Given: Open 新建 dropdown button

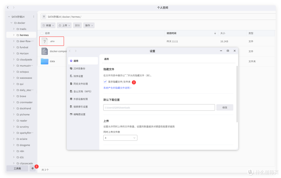Looking at the screenshot, I should (x=48, y=25).
